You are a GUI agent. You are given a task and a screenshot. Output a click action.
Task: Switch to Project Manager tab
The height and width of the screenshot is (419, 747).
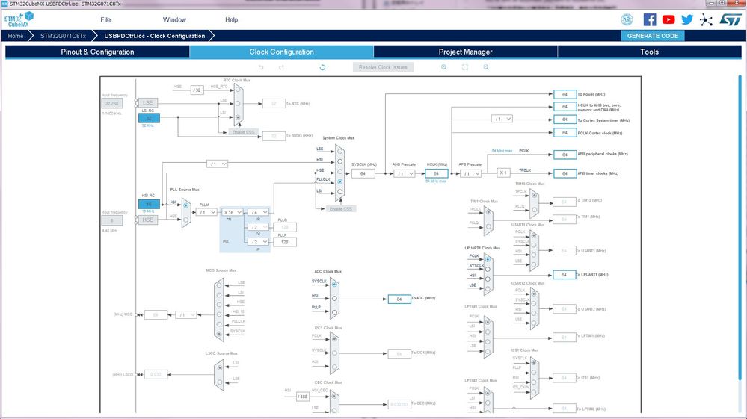[465, 52]
